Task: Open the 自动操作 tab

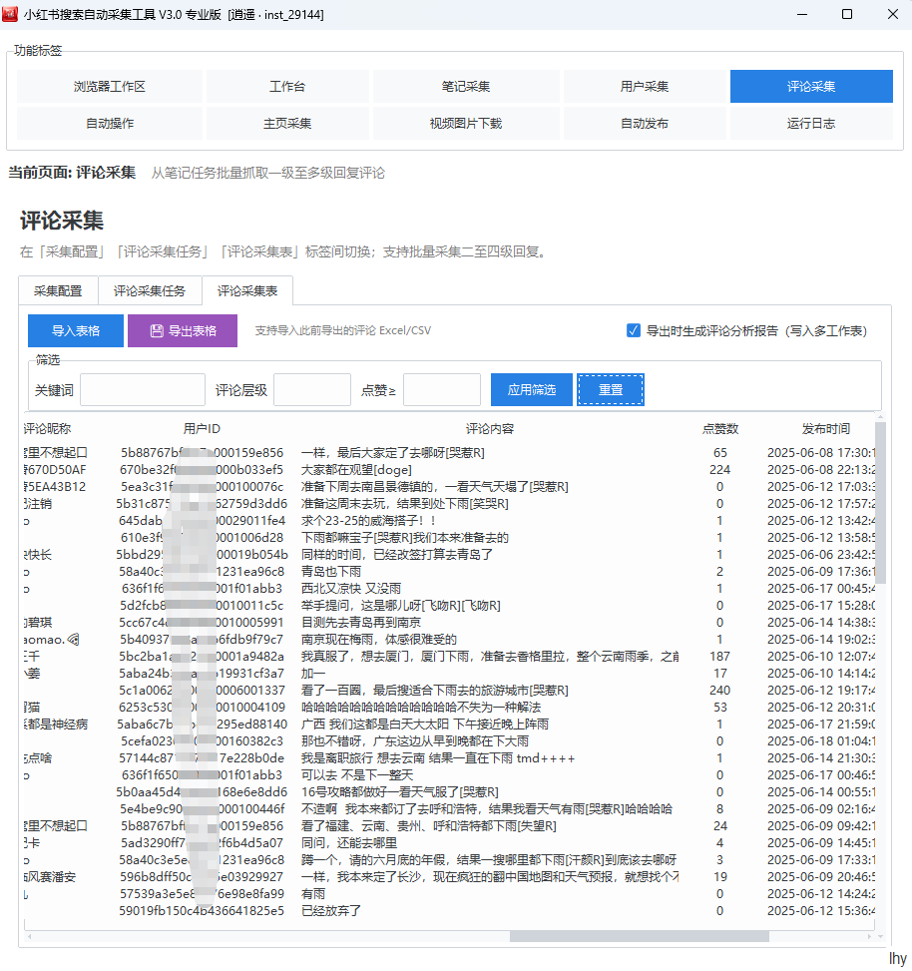Action: [110, 123]
